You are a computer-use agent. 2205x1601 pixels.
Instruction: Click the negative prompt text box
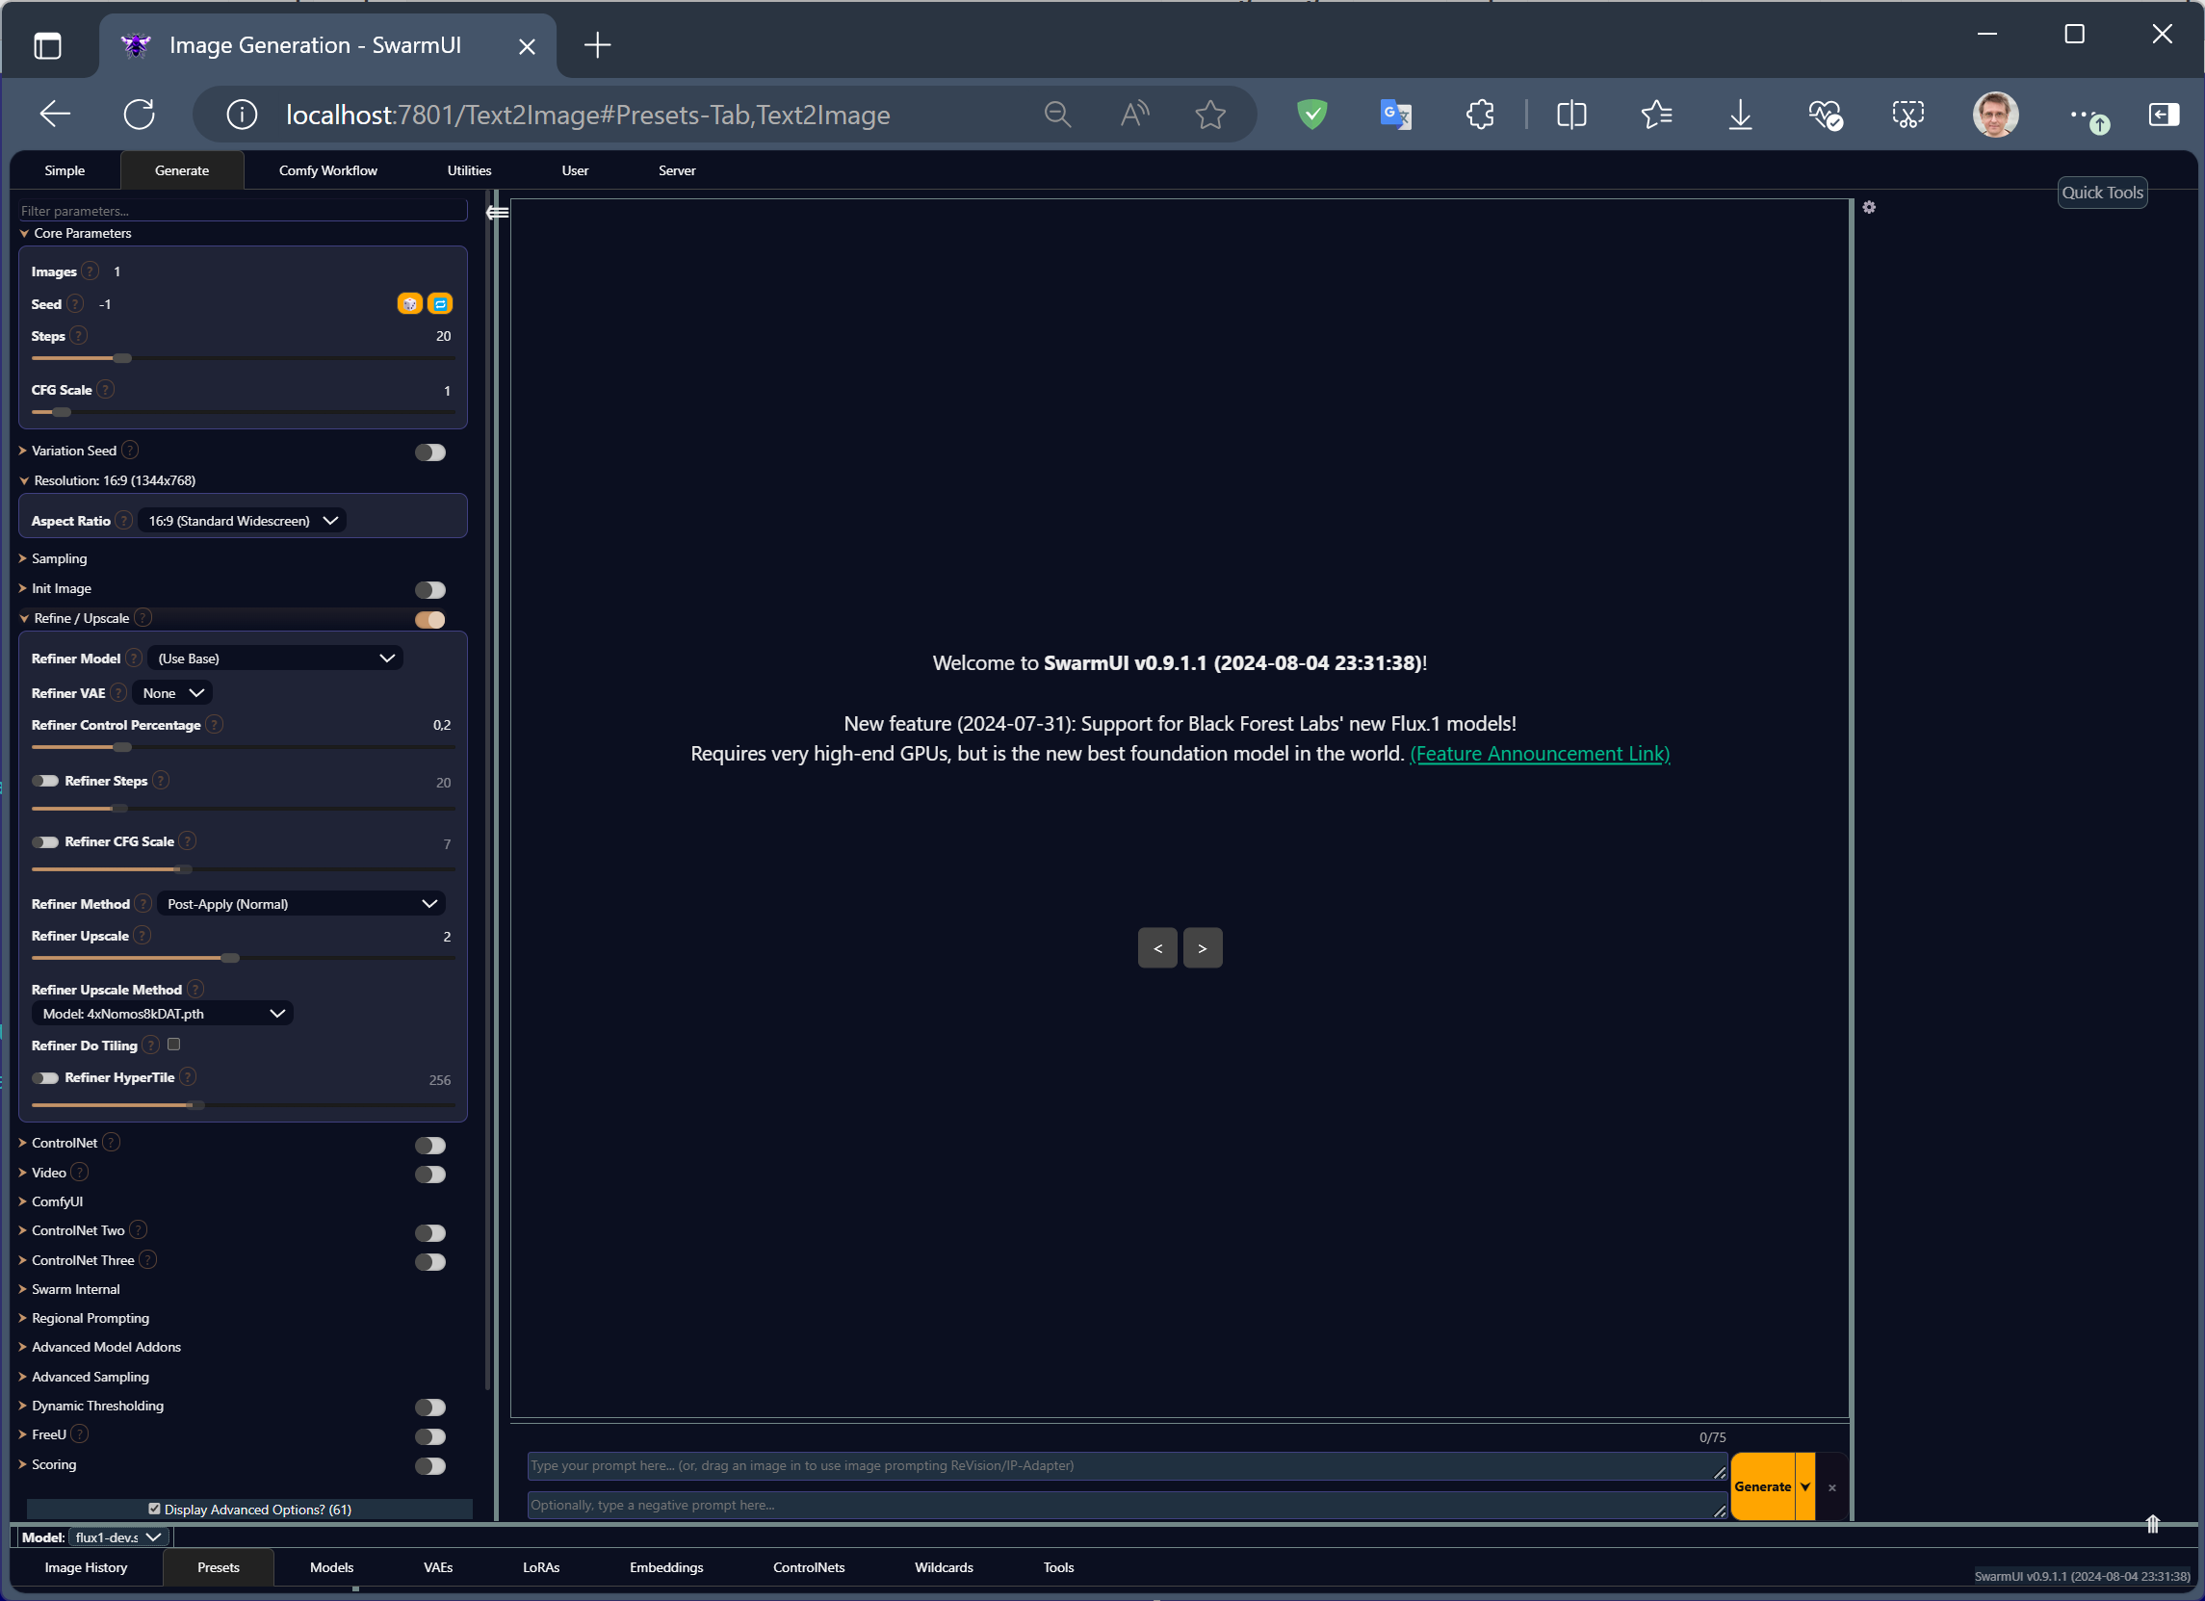click(x=1127, y=1506)
